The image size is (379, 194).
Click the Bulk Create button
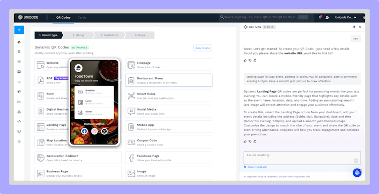pos(203,48)
